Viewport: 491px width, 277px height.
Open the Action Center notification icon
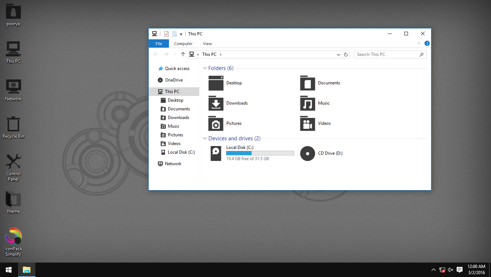point(459,269)
